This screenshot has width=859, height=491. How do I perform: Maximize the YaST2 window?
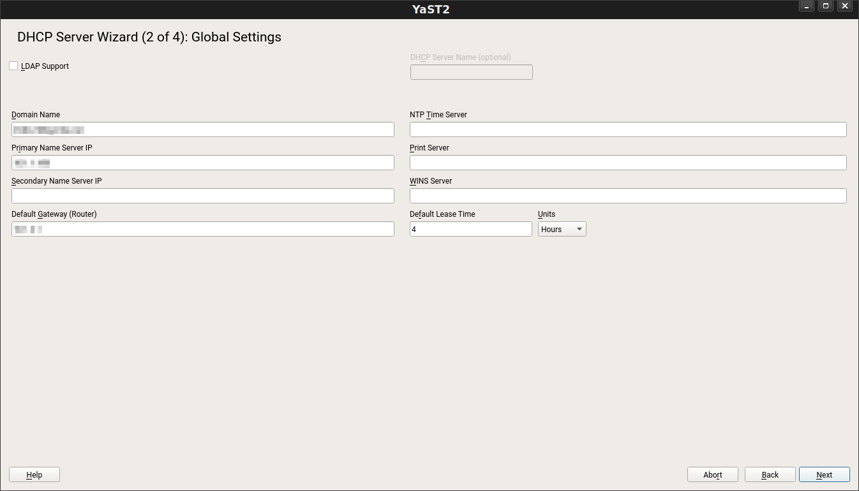(825, 6)
